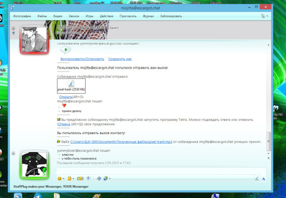Click the voice clip record icon
This screenshot has width=286, height=198.
[x=89, y=178]
